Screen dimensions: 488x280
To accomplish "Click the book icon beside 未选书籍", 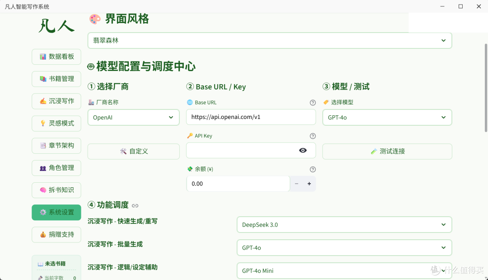I will [41, 264].
